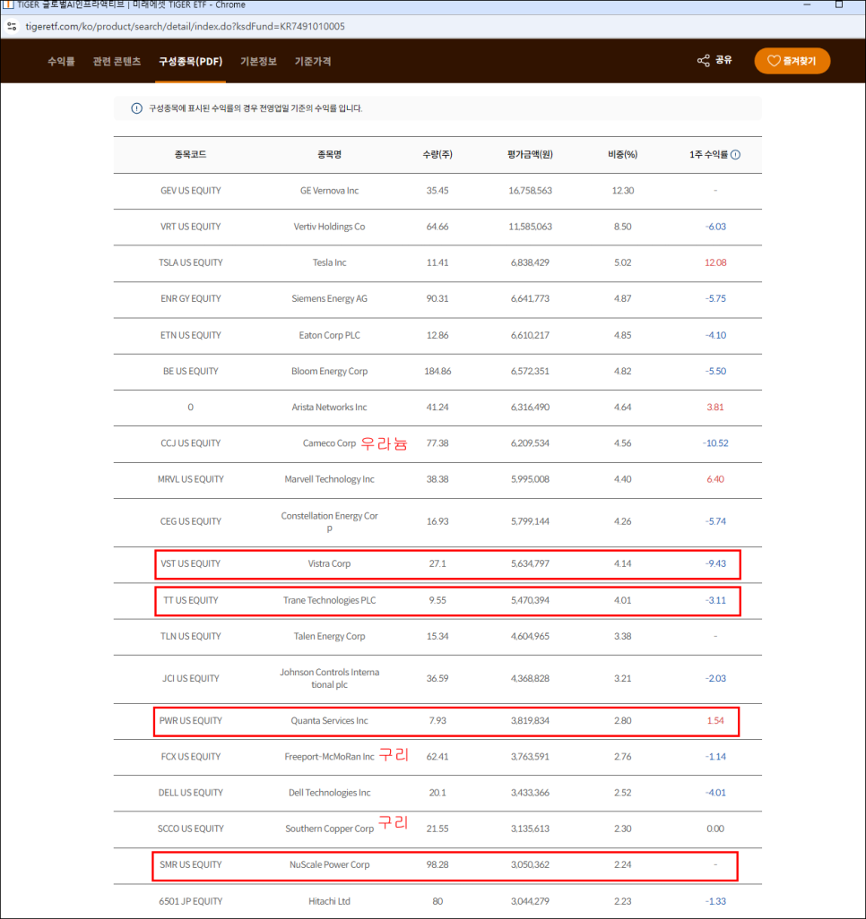This screenshot has height=919, width=866.
Task: Click the browser address bar URL
Action: [186, 26]
